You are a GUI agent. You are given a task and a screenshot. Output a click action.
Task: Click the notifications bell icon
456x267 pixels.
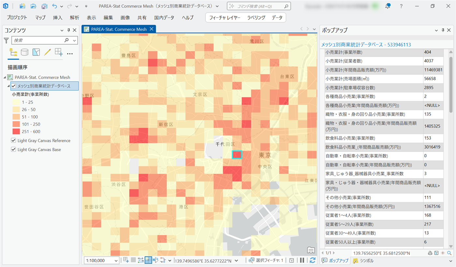pos(388,6)
